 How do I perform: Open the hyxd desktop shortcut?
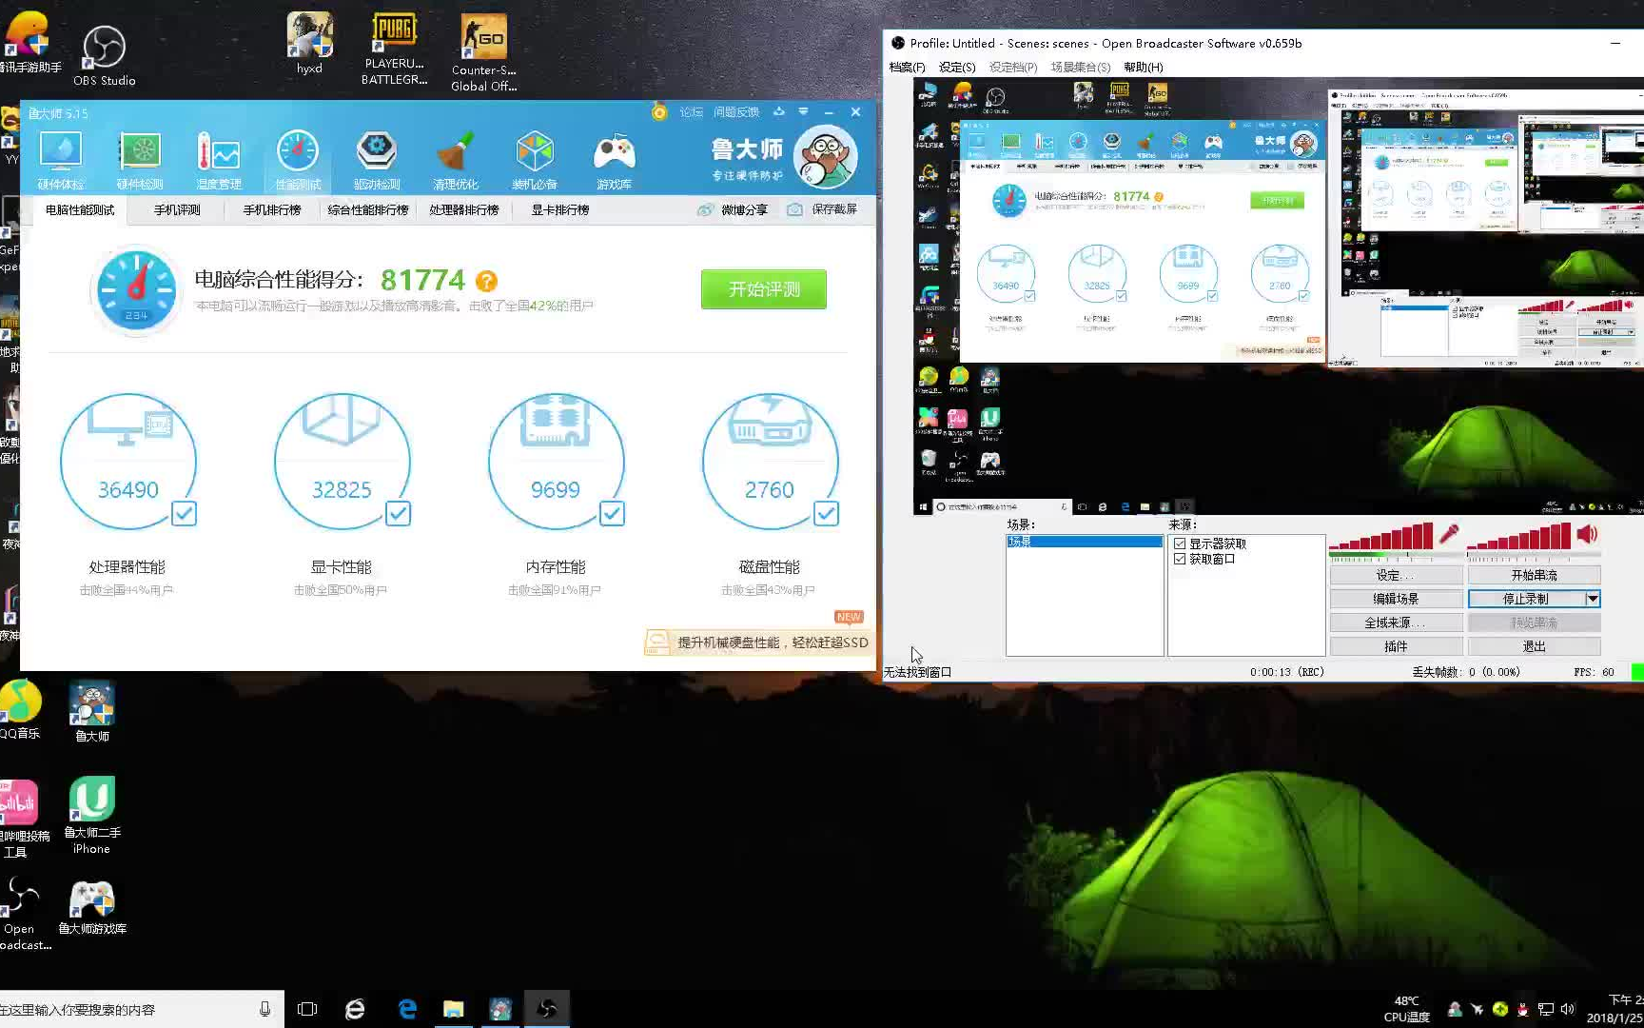tap(309, 44)
